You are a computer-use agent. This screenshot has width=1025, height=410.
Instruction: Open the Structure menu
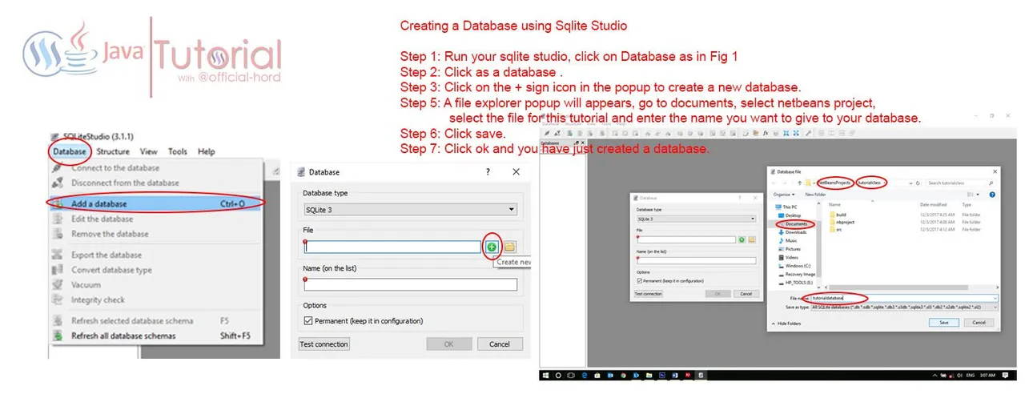(113, 151)
